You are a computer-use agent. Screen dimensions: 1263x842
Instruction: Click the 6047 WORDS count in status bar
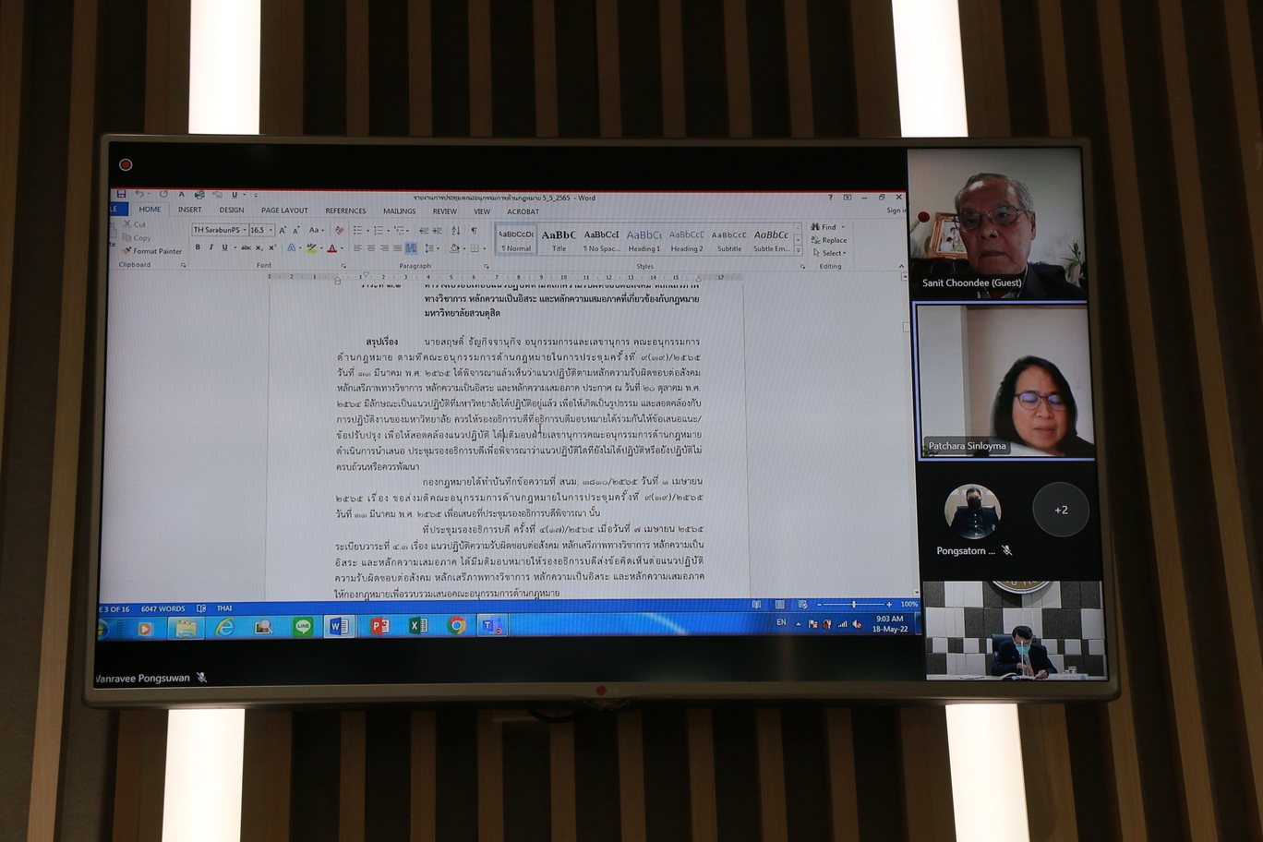coord(162,608)
